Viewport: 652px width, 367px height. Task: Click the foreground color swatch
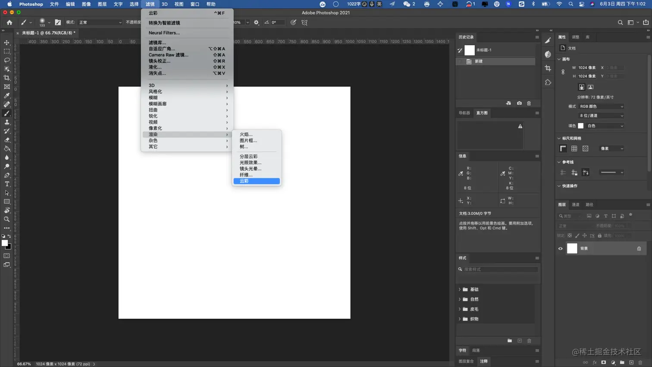(5, 243)
